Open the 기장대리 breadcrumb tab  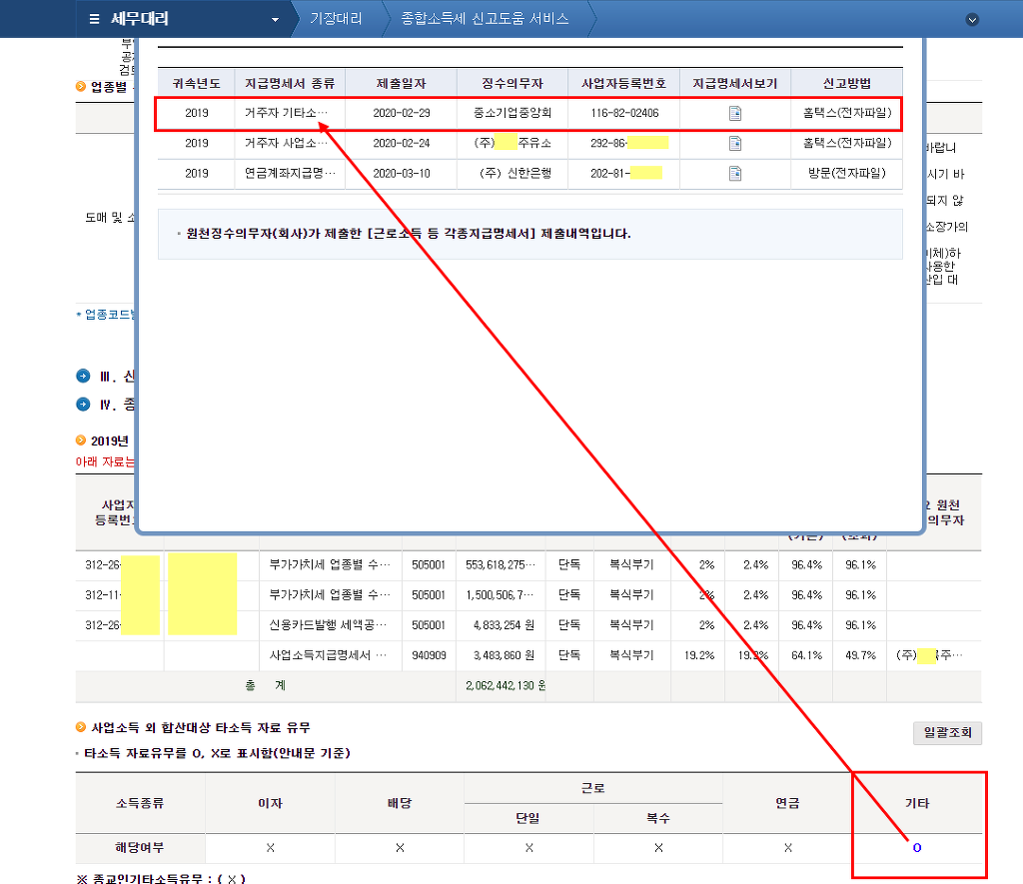point(336,18)
